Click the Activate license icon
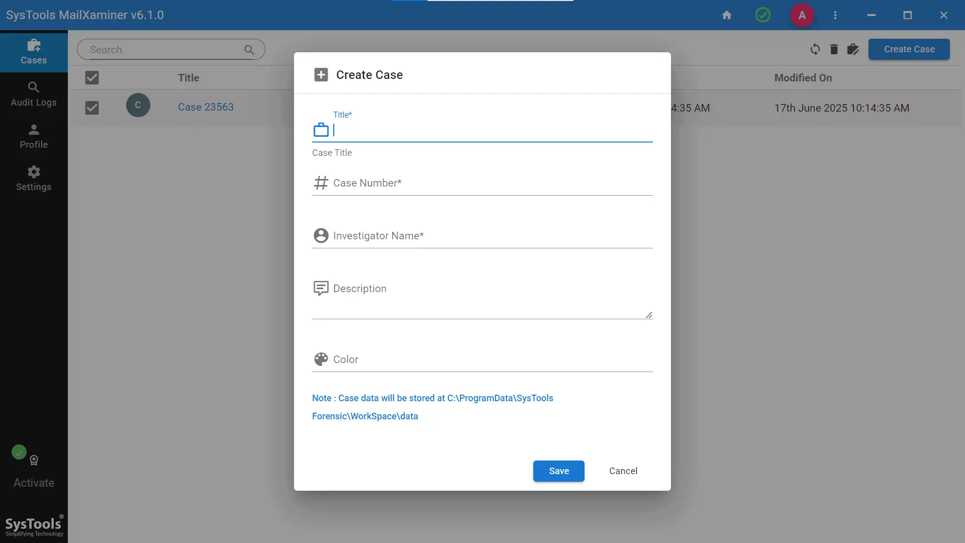965x543 pixels. point(34,461)
